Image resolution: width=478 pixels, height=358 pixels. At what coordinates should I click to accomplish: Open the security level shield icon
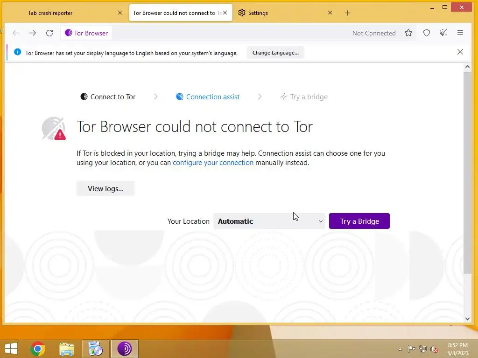coord(427,33)
